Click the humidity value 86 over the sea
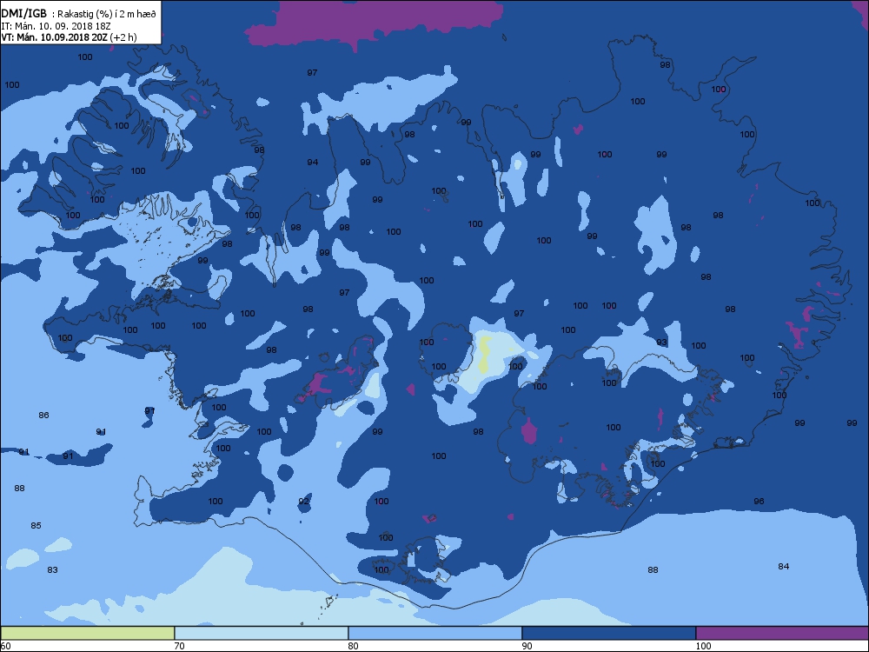This screenshot has width=869, height=652. point(43,415)
